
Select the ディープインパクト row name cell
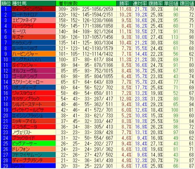[34, 9]
